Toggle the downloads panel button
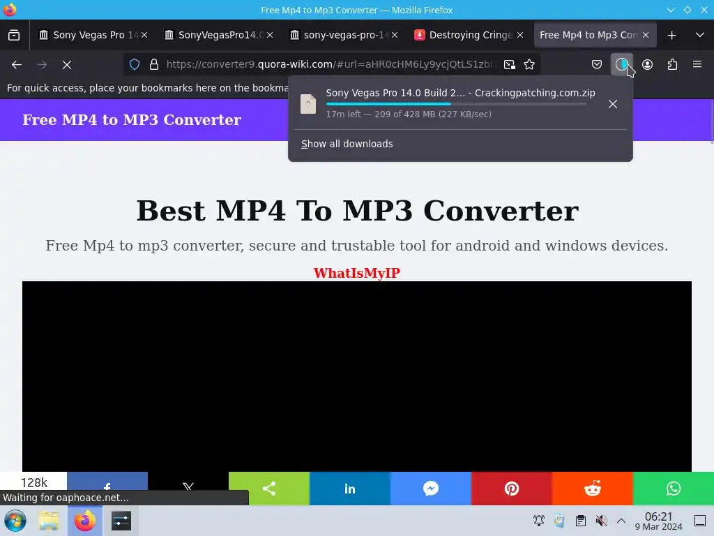Image resolution: width=714 pixels, height=536 pixels. (x=621, y=65)
